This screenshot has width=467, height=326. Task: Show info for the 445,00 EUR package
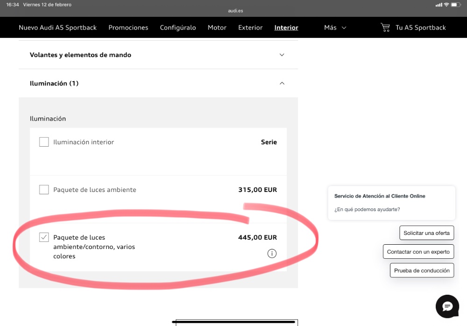[x=272, y=253]
